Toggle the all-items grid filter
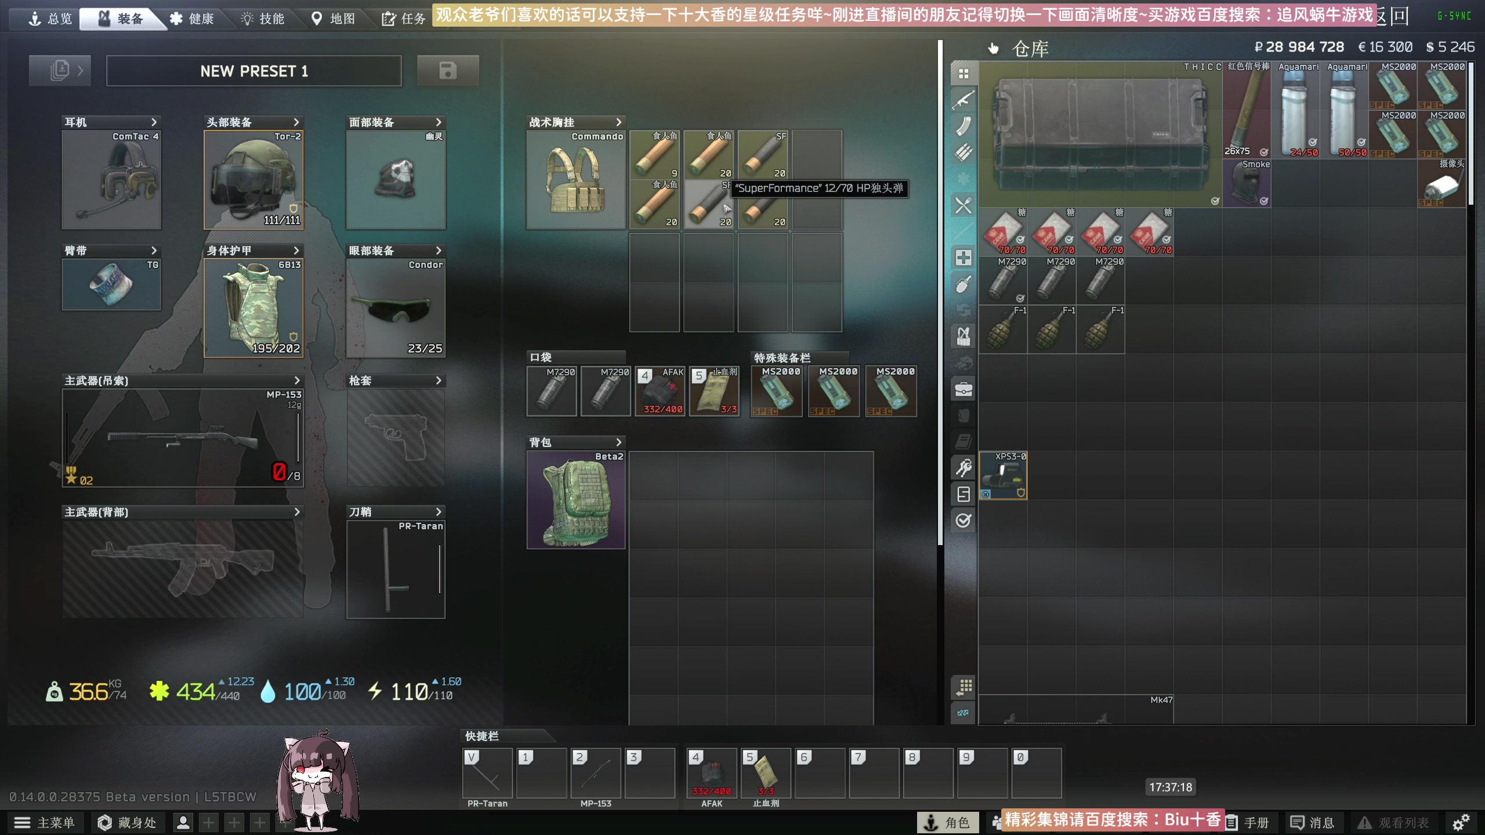 pos(964,74)
